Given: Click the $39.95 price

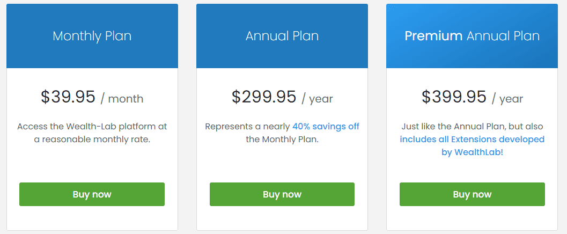Looking at the screenshot, I should tap(68, 97).
